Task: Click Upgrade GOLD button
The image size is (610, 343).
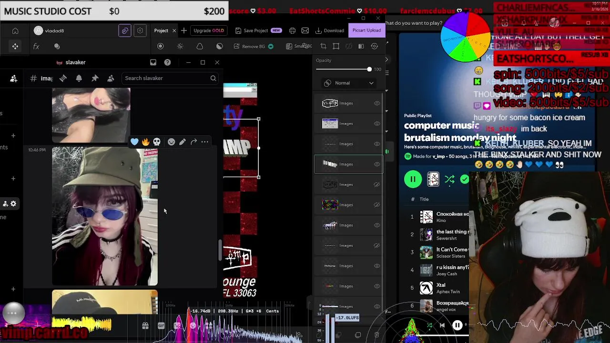Action: tap(208, 30)
